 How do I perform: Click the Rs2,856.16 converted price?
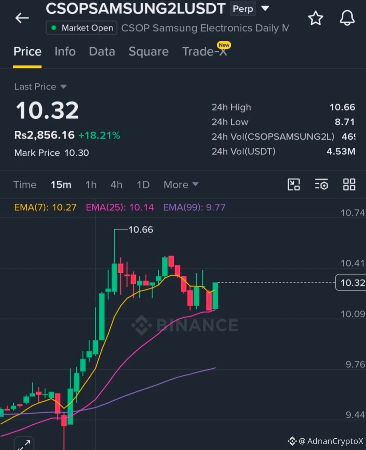(44, 135)
